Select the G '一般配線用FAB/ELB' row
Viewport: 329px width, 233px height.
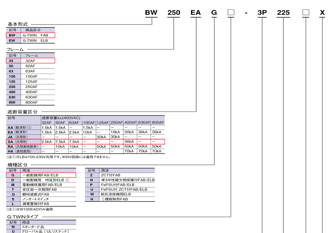(x=41, y=175)
